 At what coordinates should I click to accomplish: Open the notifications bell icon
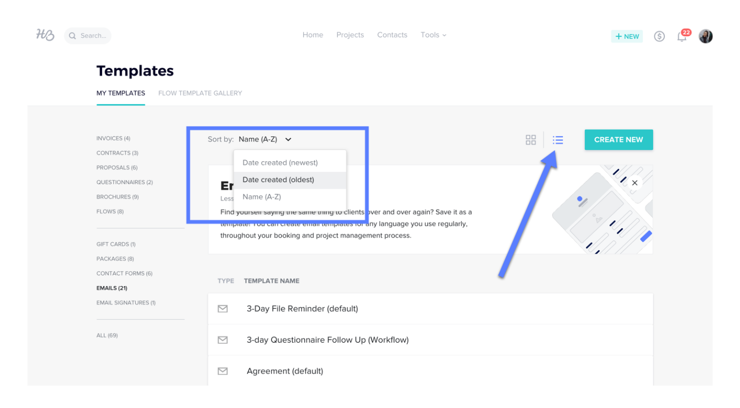pos(682,36)
